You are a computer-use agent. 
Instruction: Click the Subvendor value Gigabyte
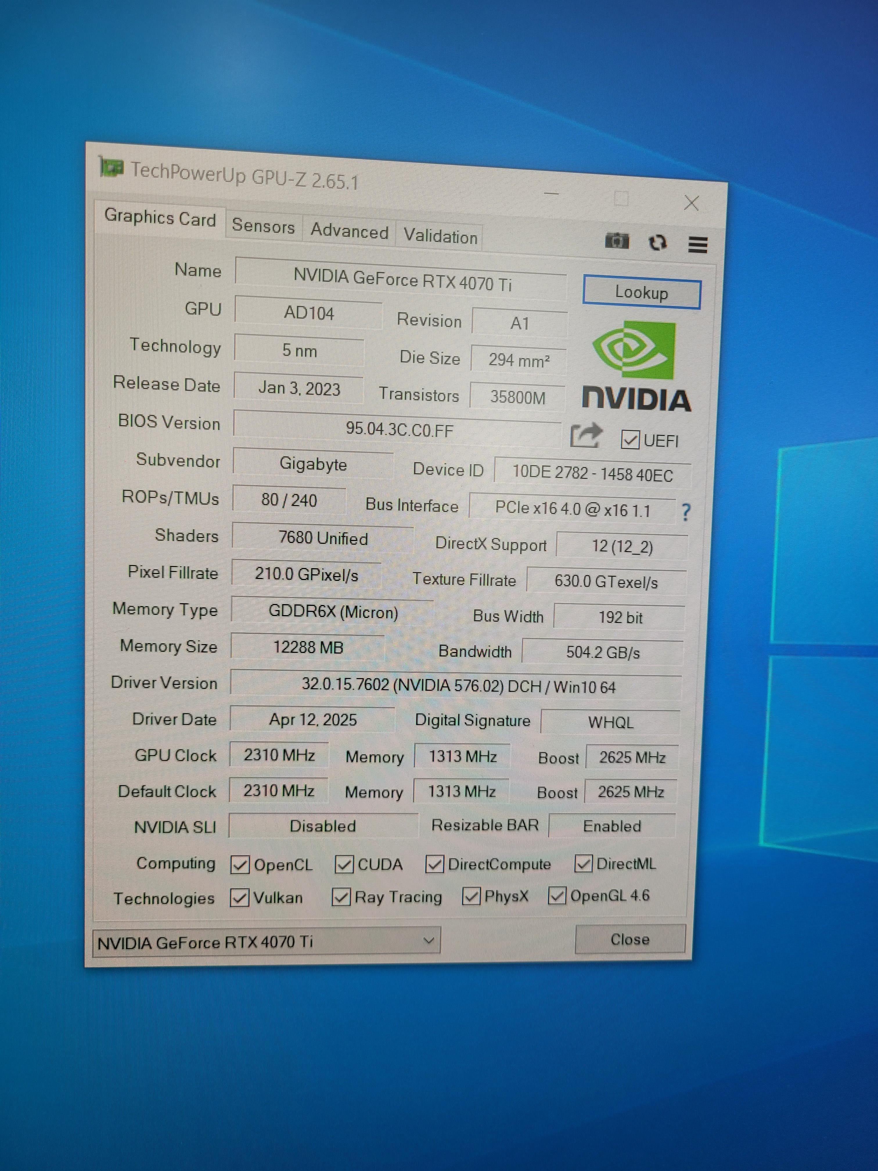coord(313,464)
